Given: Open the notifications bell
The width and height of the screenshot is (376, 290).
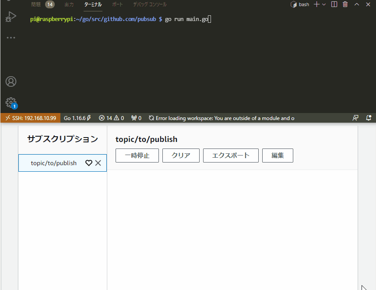Looking at the screenshot, I should [369, 118].
